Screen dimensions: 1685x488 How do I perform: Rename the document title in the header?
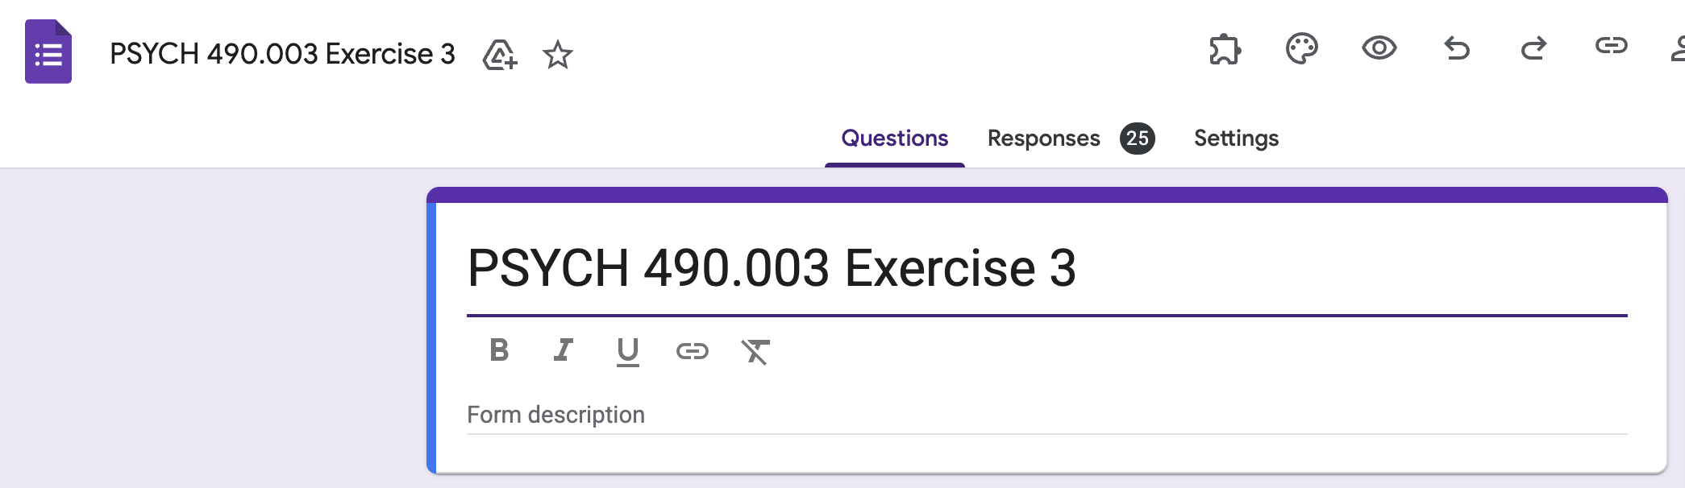tap(282, 54)
